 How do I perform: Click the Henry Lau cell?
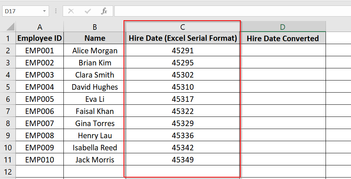click(x=95, y=135)
